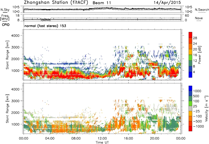This screenshot has width=209, height=144.
Task: Click the Nave legend label
Action: click(x=199, y=18)
